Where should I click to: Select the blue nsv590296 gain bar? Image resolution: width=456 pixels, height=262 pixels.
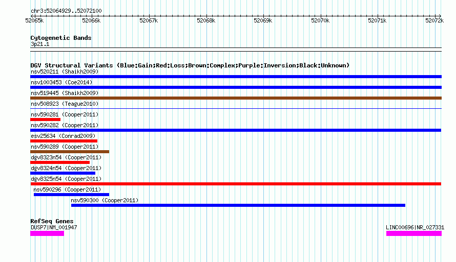point(72,195)
